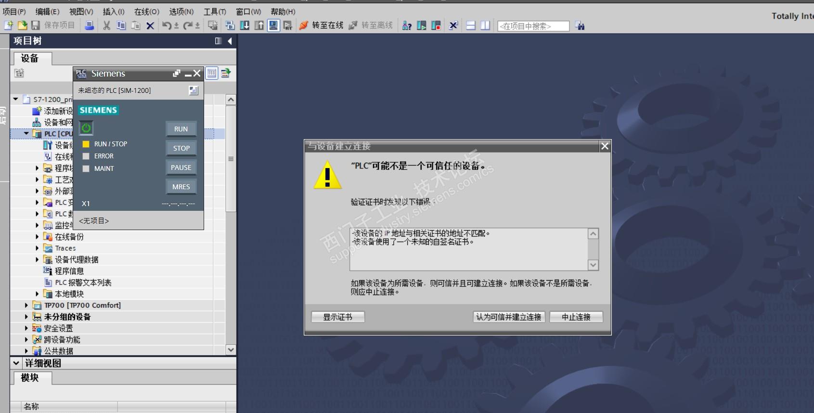Split the editor area vertically
This screenshot has width=814, height=413.
485,26
